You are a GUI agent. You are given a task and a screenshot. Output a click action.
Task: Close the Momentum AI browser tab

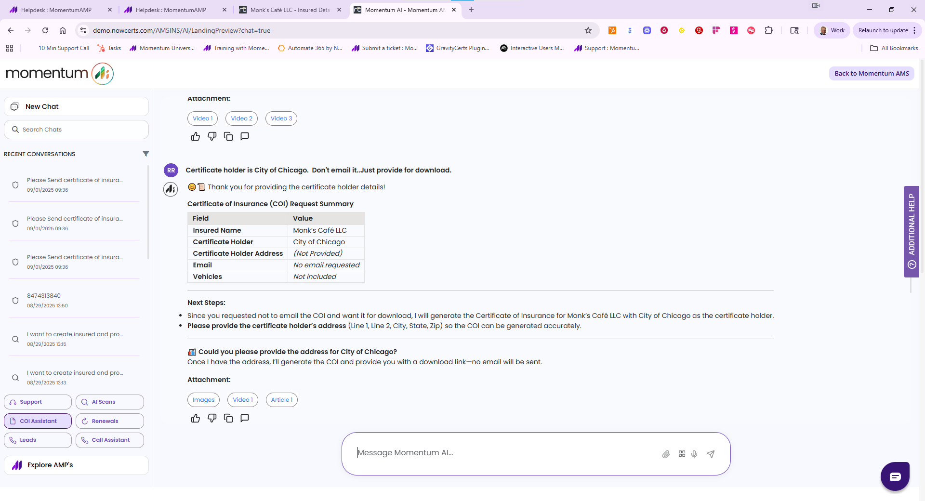click(x=454, y=10)
